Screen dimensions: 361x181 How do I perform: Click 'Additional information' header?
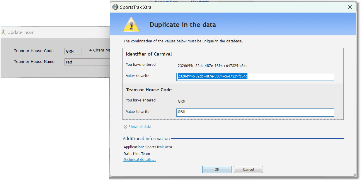coord(146,139)
